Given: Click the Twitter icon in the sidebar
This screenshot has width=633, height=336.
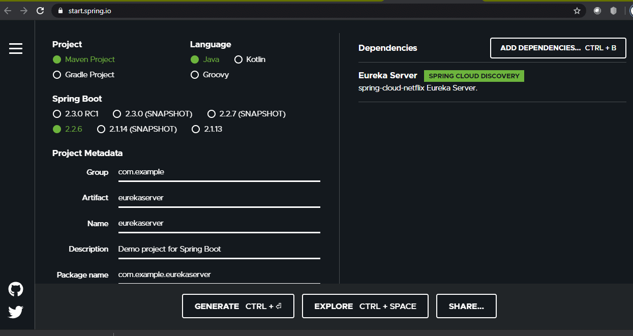Looking at the screenshot, I should click(x=15, y=312).
